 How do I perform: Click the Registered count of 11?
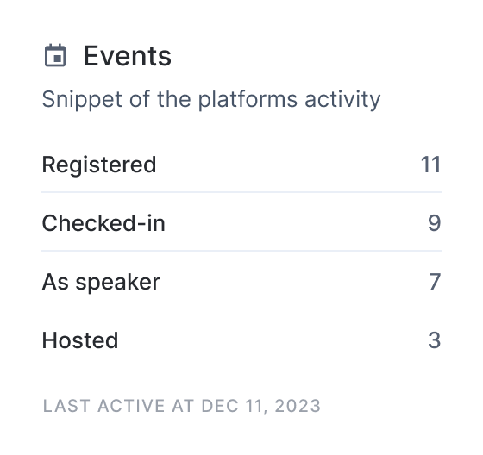[x=430, y=165]
